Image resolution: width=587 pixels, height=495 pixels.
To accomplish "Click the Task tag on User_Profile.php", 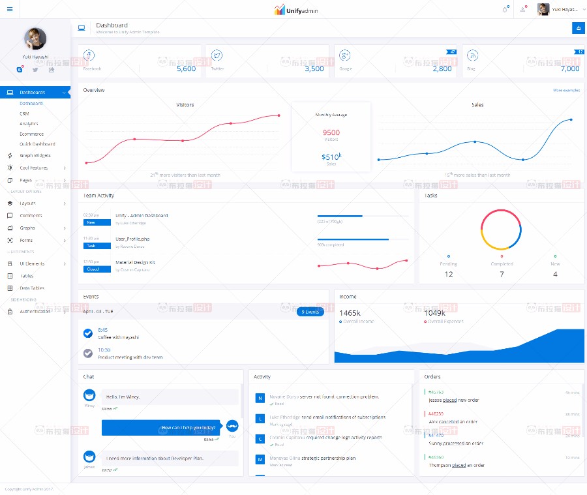I will pos(97,246).
